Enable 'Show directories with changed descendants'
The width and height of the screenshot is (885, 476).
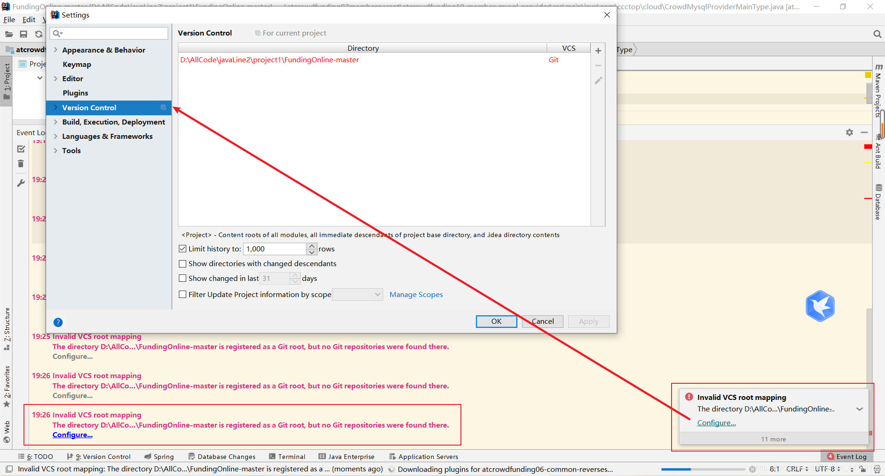coord(183,263)
